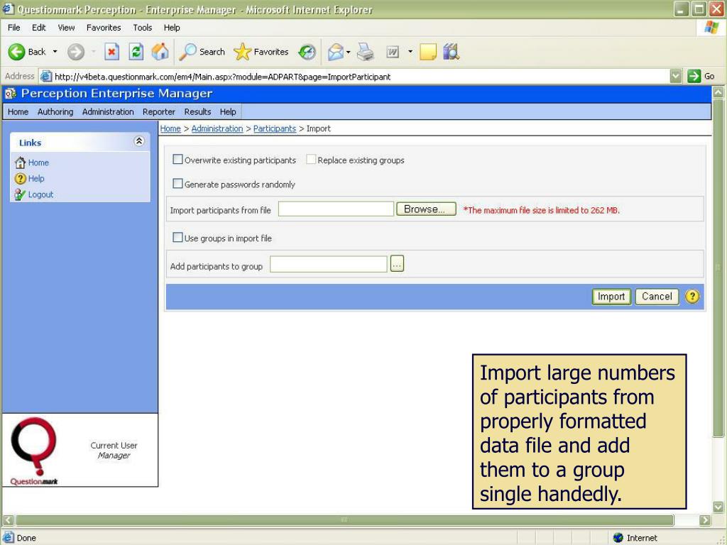Click Browse to choose a file
This screenshot has width=727, height=545.
pos(426,209)
